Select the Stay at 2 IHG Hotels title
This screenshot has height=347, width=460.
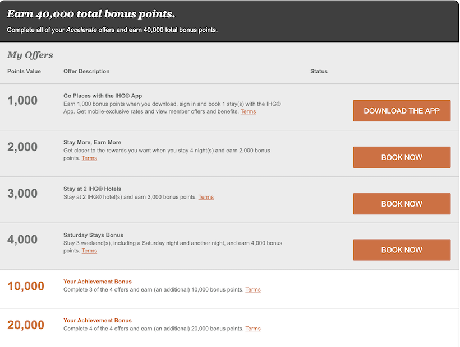click(x=92, y=189)
